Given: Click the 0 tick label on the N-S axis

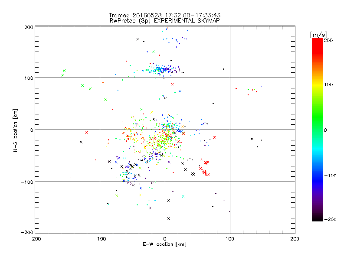Looking at the screenshot, I should point(32,130).
